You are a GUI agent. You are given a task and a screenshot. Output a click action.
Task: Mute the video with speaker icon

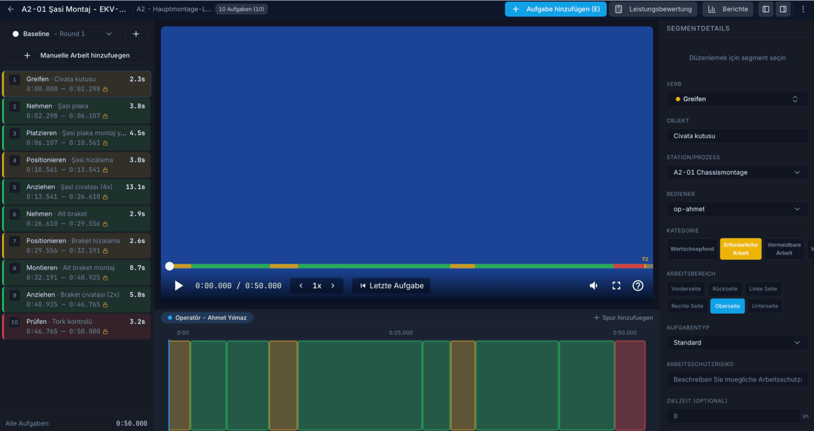pyautogui.click(x=594, y=285)
